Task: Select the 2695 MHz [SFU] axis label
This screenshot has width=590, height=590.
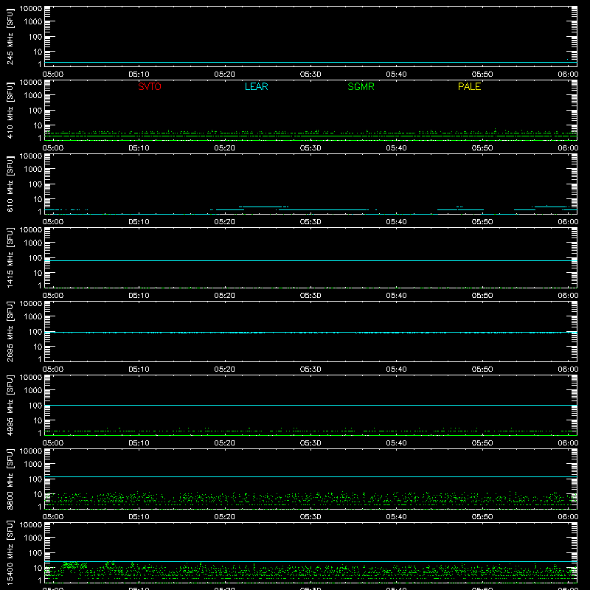Action: [10, 331]
